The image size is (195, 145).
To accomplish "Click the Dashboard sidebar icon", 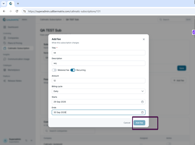I will 5,27.
